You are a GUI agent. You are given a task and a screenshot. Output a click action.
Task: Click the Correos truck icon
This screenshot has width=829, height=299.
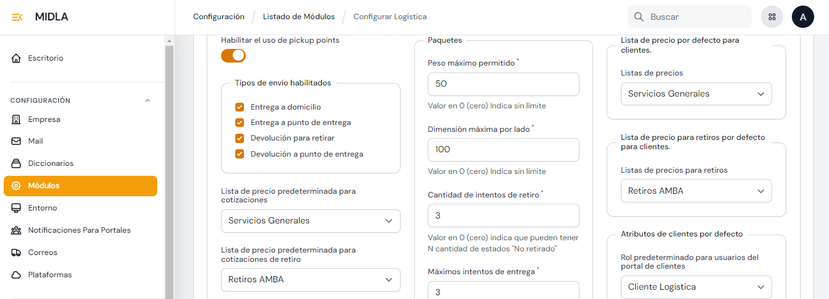pos(17,253)
